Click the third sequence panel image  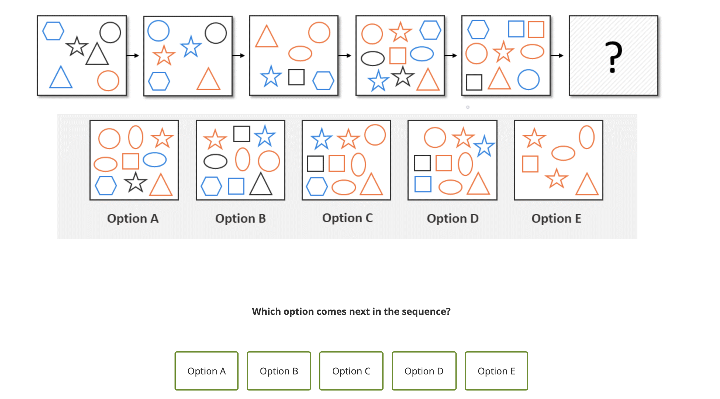point(294,56)
